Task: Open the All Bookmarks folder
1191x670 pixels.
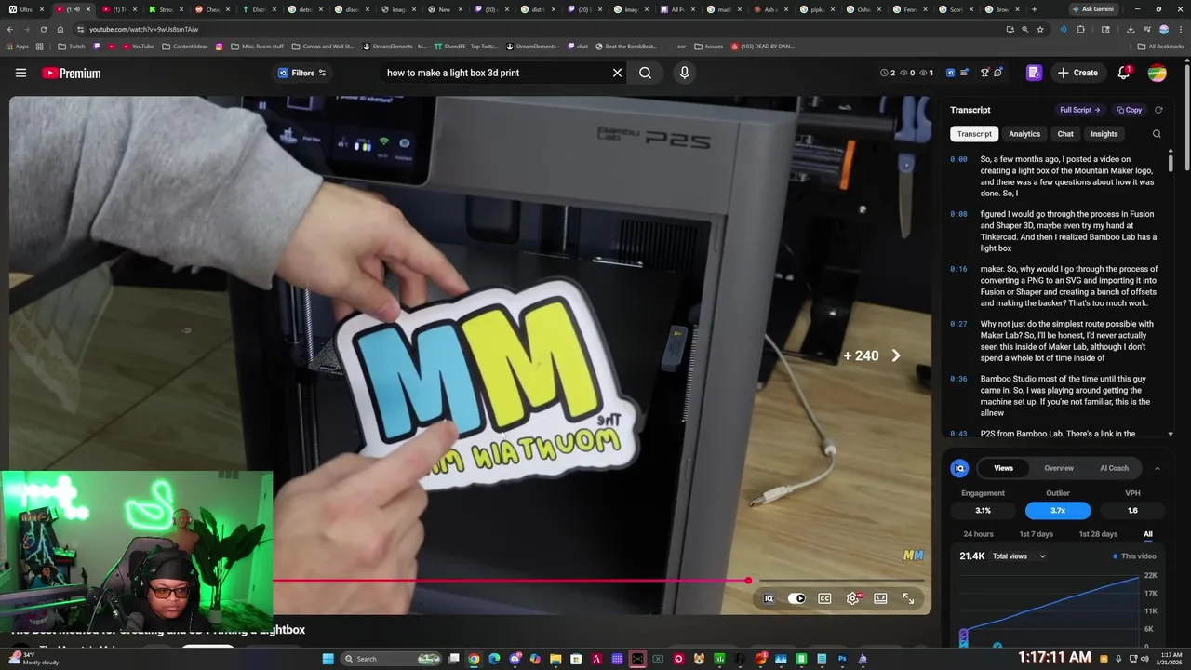Action: [1161, 47]
